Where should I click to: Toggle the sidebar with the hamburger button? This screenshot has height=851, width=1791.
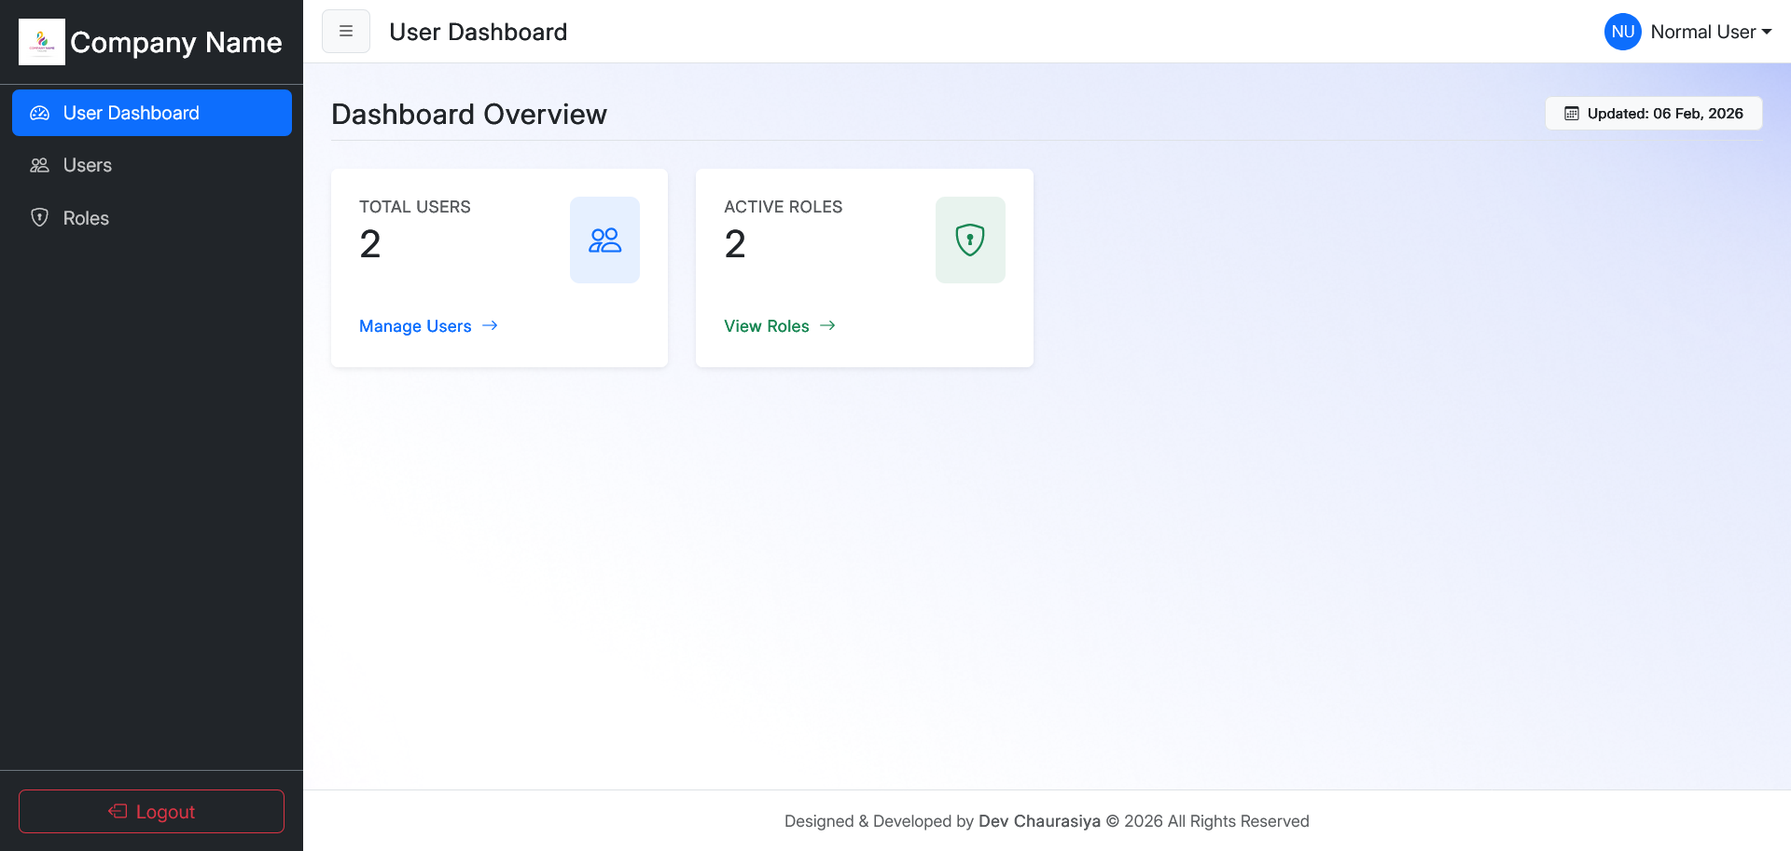[x=346, y=32]
